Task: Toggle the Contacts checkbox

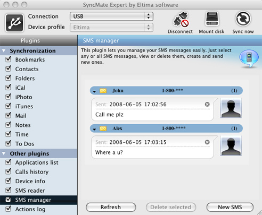Action: tap(9, 68)
